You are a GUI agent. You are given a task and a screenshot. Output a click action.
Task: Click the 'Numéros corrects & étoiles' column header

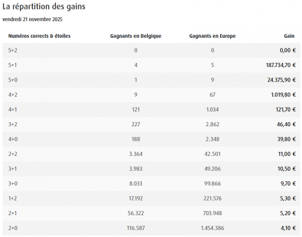39,36
